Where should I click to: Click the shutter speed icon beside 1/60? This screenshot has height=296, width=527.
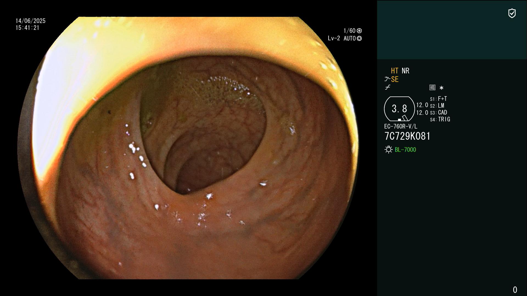359,31
